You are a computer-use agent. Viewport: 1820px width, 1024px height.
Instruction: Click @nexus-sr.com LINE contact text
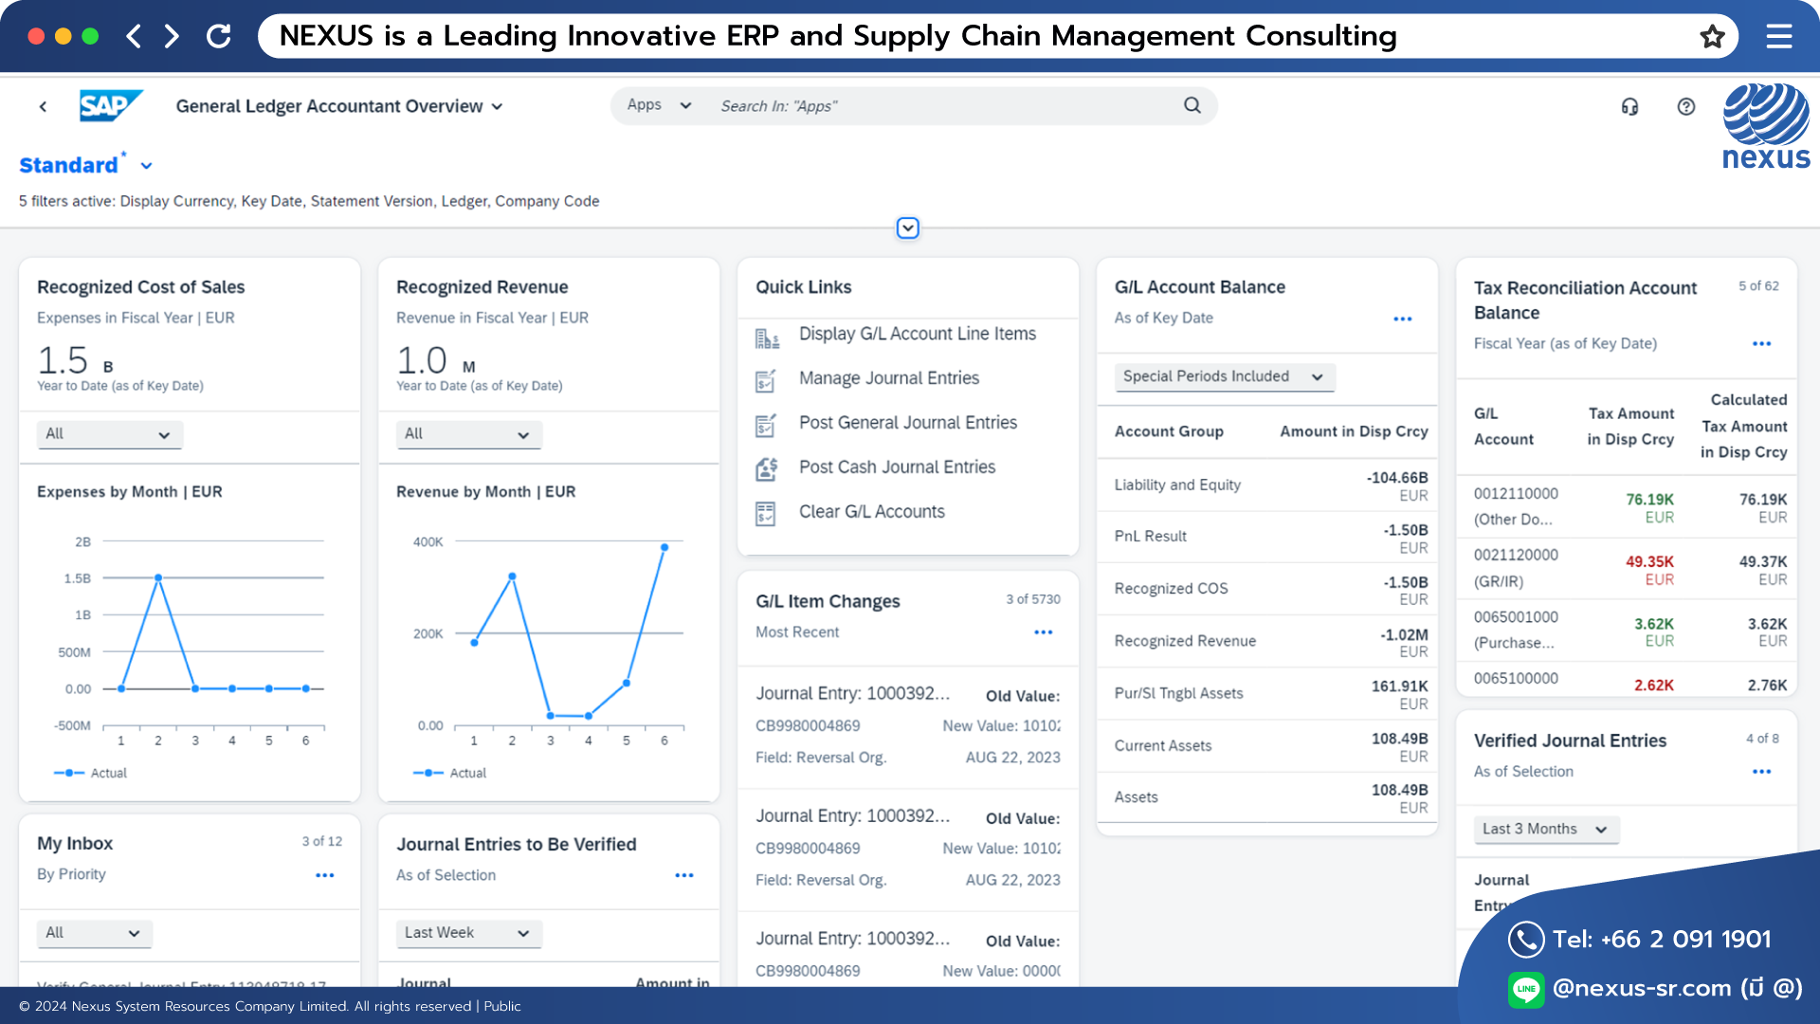1678,989
